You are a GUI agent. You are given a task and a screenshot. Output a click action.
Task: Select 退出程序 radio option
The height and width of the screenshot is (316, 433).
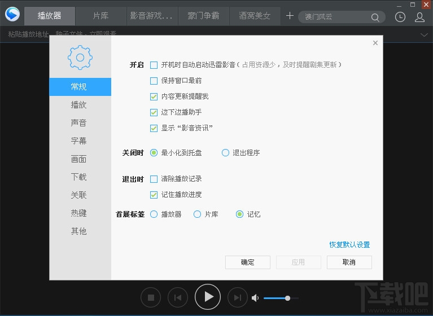[x=225, y=152]
